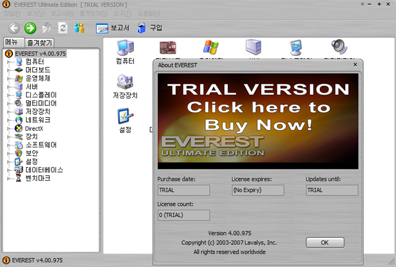The image size is (396, 267).
Task: Open the 즐겨찾기(O) menu
Action: pyautogui.click(x=93, y=14)
